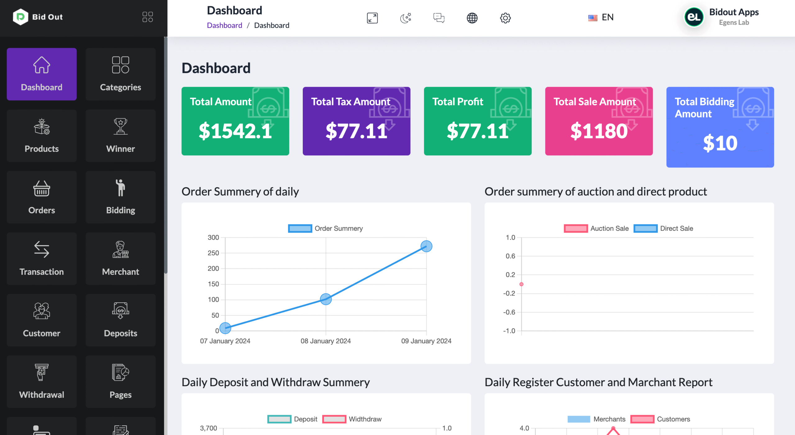
Task: Click the fullscreen expand icon
Action: 372,18
